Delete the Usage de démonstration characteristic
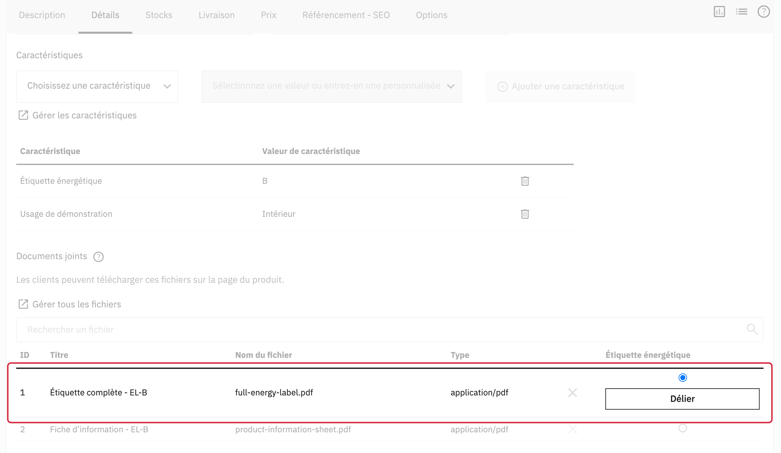The image size is (781, 453). click(x=525, y=214)
